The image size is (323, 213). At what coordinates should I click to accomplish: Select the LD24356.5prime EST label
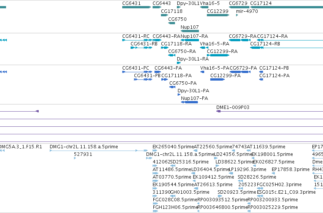233,154
